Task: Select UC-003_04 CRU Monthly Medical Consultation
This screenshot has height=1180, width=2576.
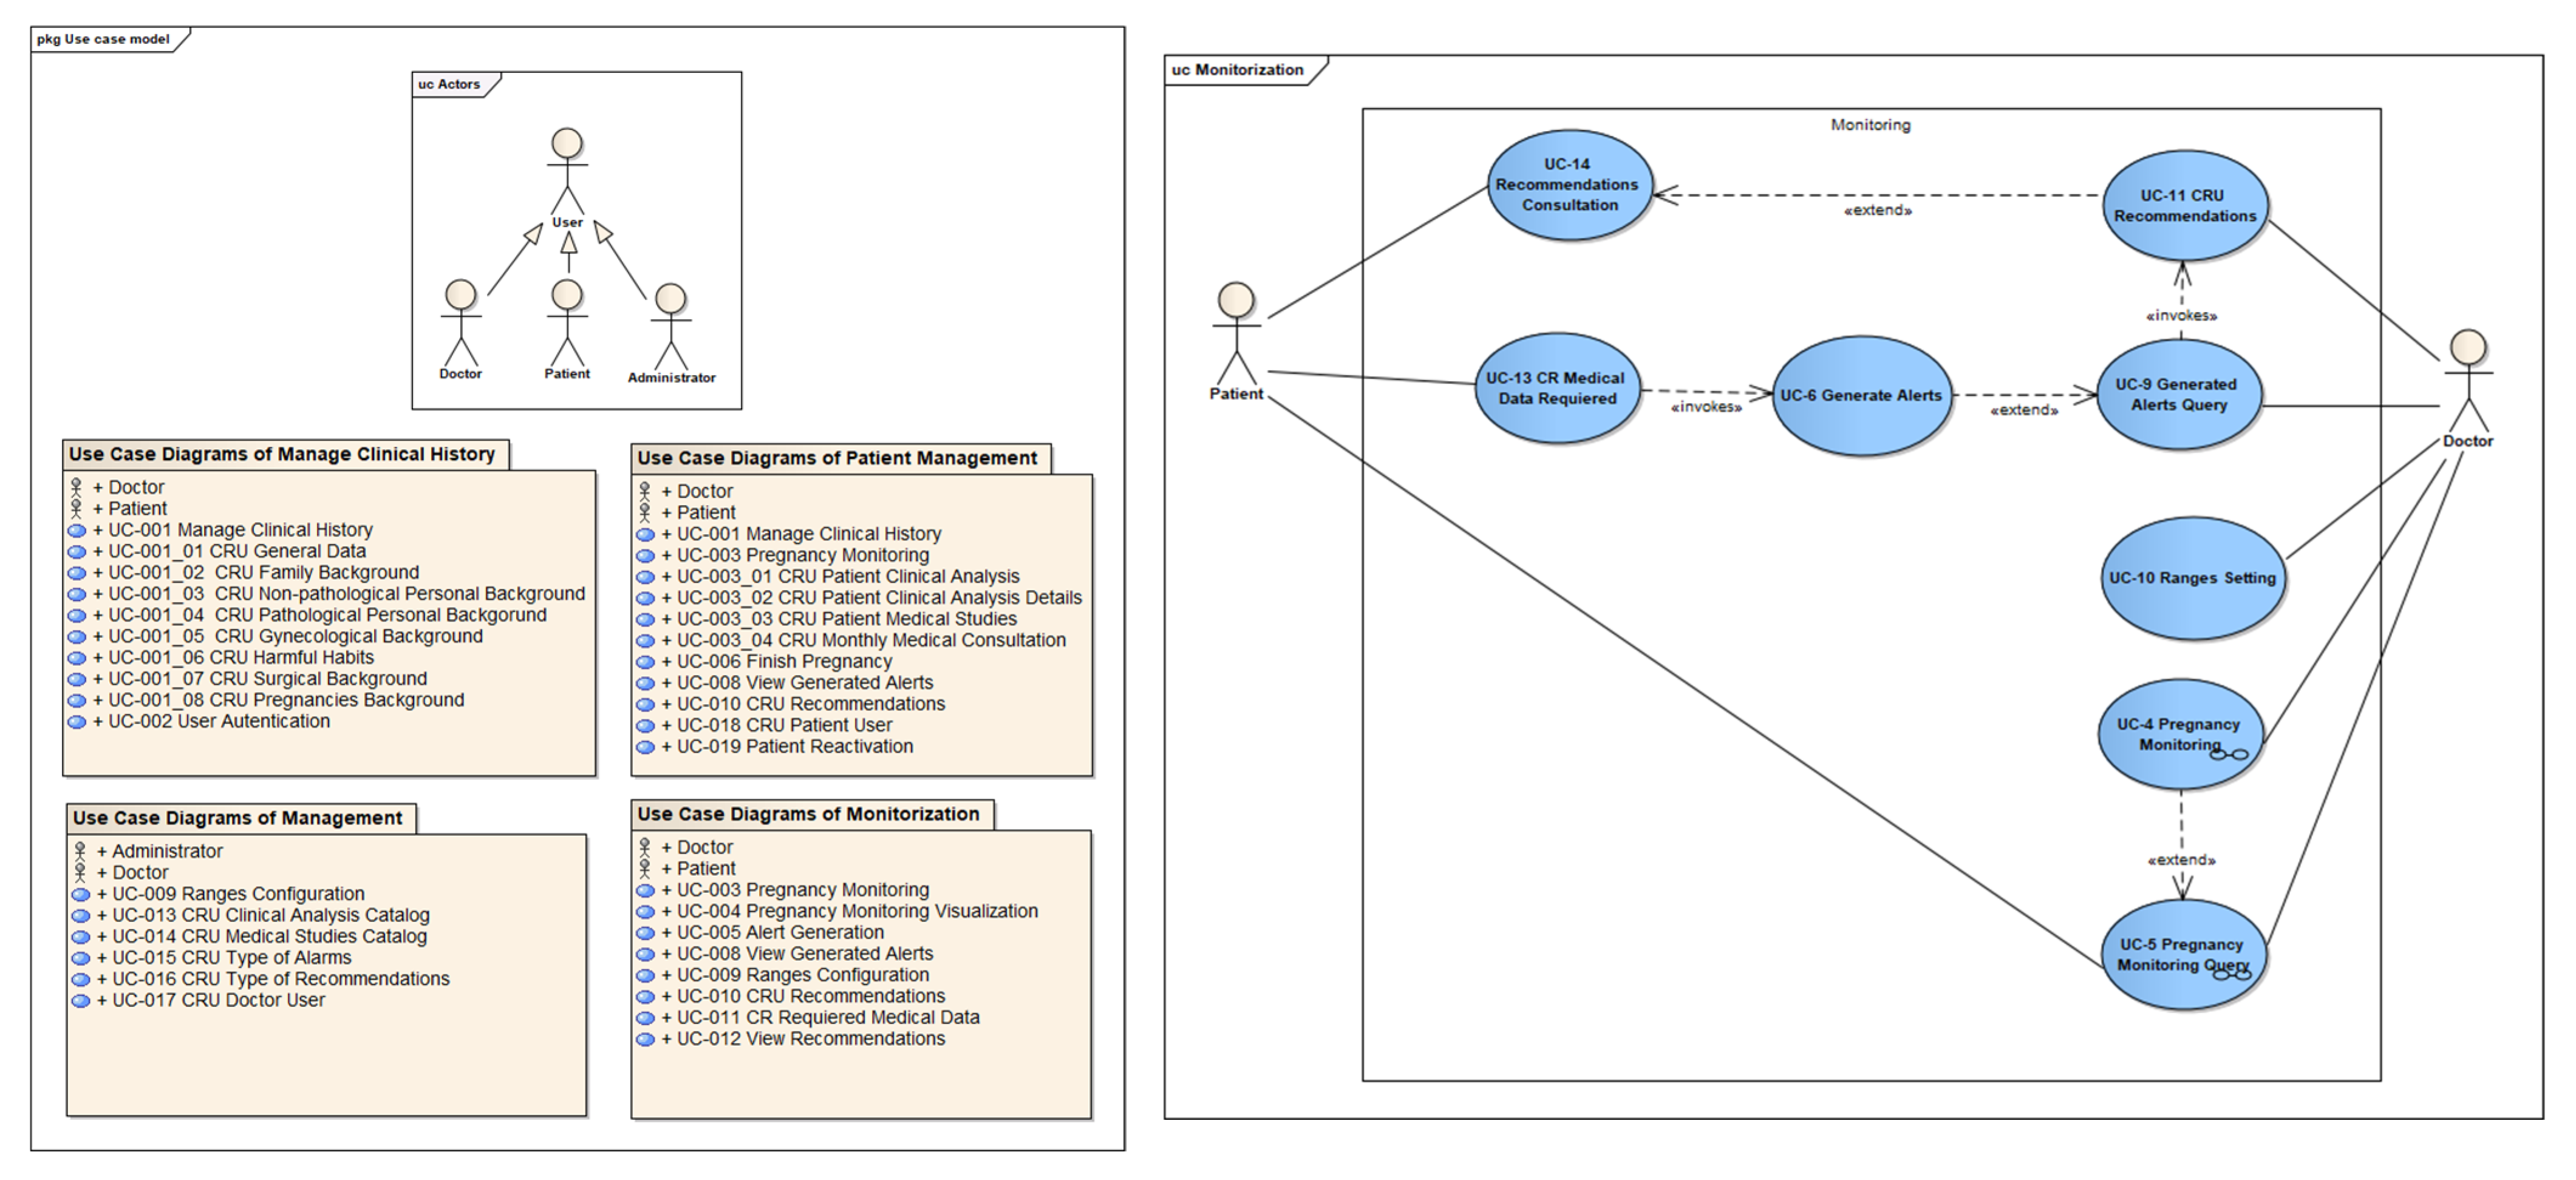Action: [x=851, y=640]
